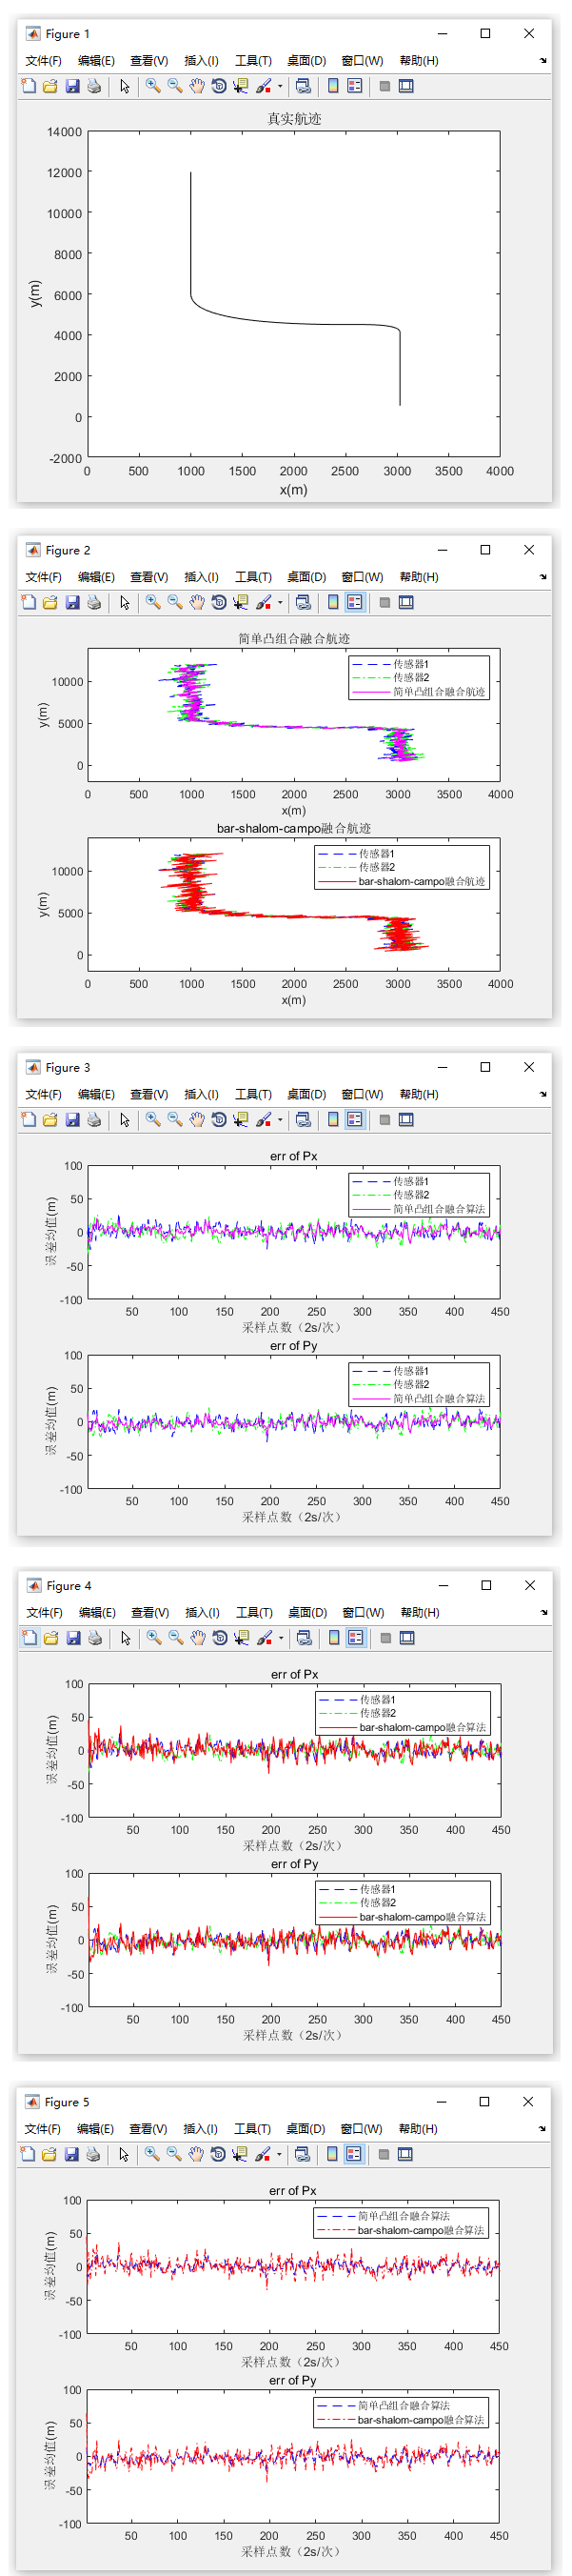Click dock arrow at Figure 4 menu bar
The width and height of the screenshot is (572, 2576).
click(544, 1612)
